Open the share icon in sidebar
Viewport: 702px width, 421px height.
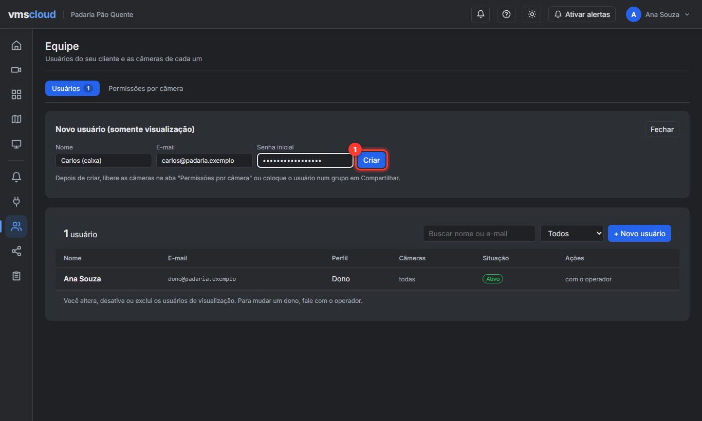click(x=16, y=251)
